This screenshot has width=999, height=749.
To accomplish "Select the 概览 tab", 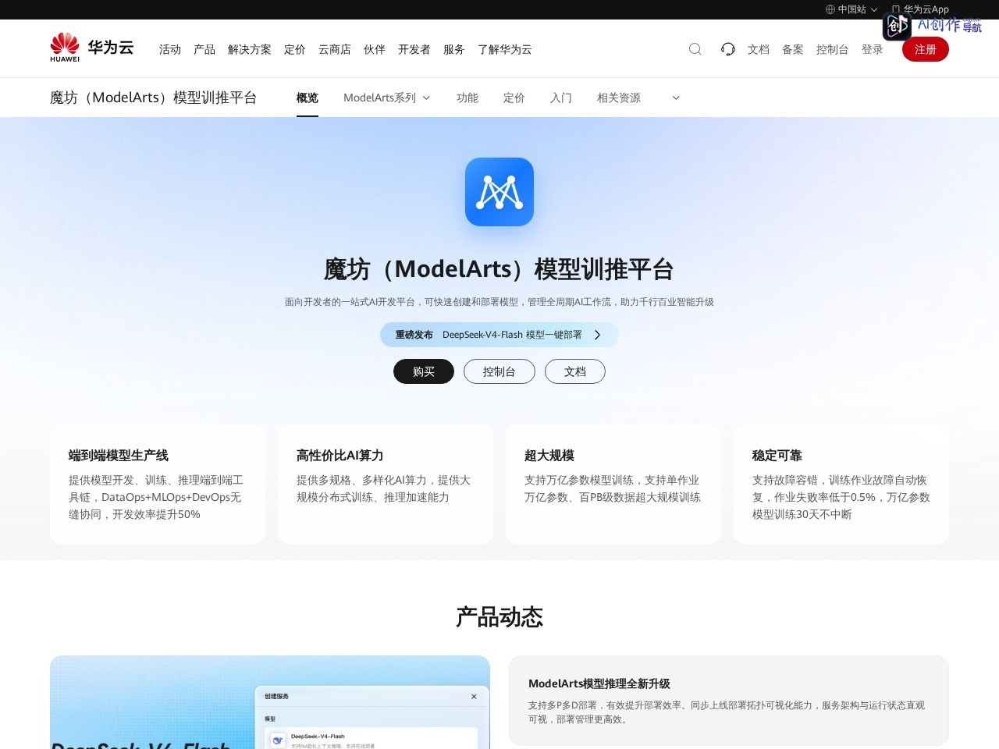I will click(308, 98).
